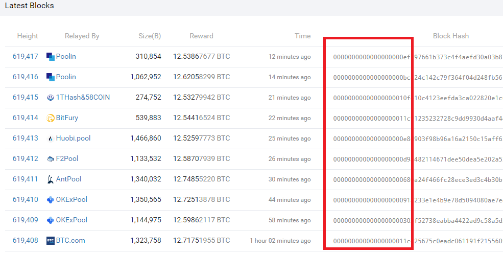Click the 1THash&58COIN pool icon

pyautogui.click(x=51, y=98)
